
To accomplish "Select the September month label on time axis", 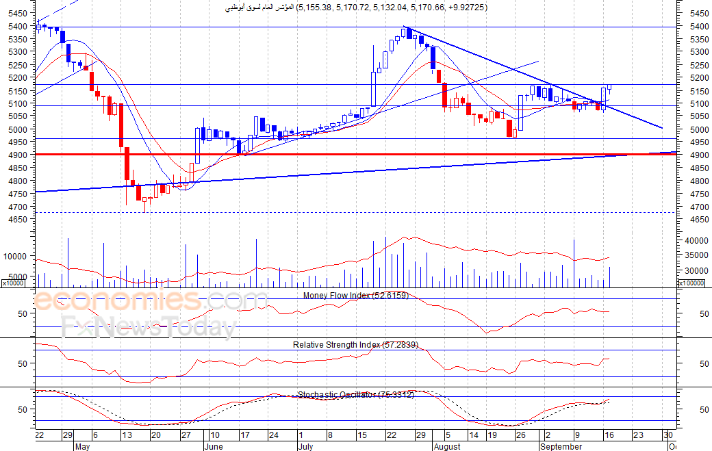I will click(561, 446).
